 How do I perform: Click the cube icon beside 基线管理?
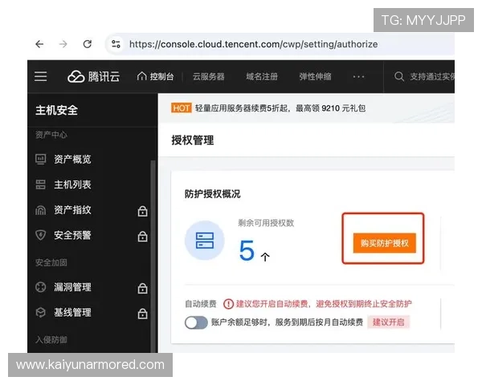[41, 313]
